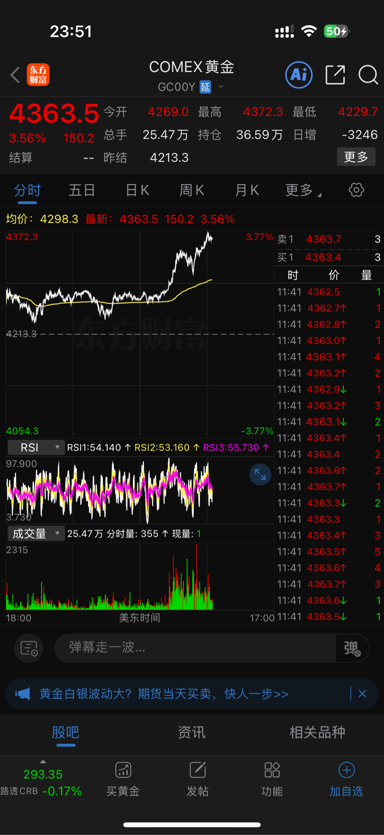Tap the 发帖 compose icon
This screenshot has width=384, height=835.
pyautogui.click(x=197, y=770)
